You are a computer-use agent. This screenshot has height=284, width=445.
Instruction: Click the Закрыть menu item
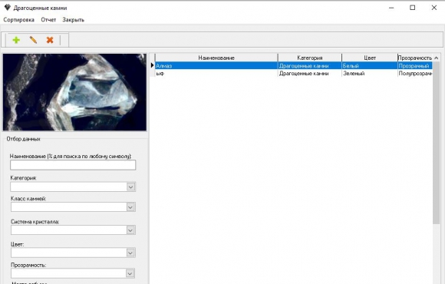pos(73,20)
